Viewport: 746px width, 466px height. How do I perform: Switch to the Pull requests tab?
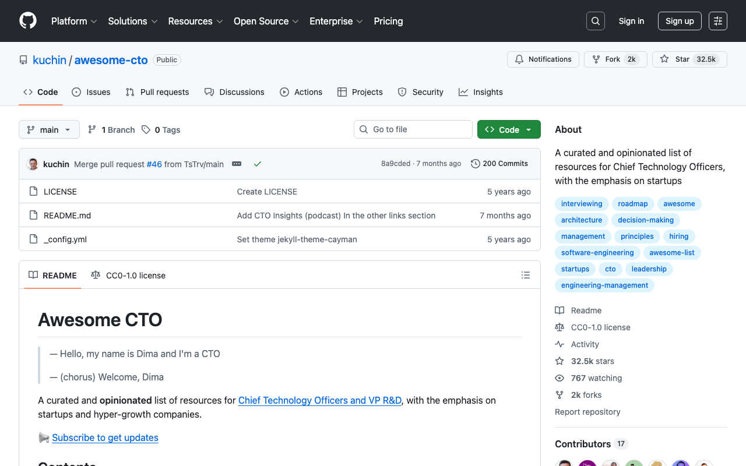coord(157,92)
